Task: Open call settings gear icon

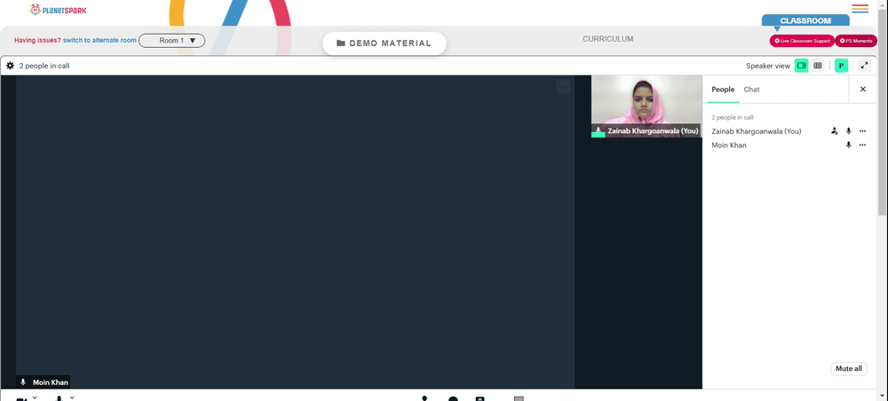Action: pos(10,66)
